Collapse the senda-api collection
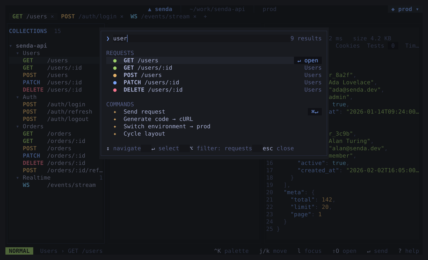Screen dimensions: 428x260 pos(11,46)
